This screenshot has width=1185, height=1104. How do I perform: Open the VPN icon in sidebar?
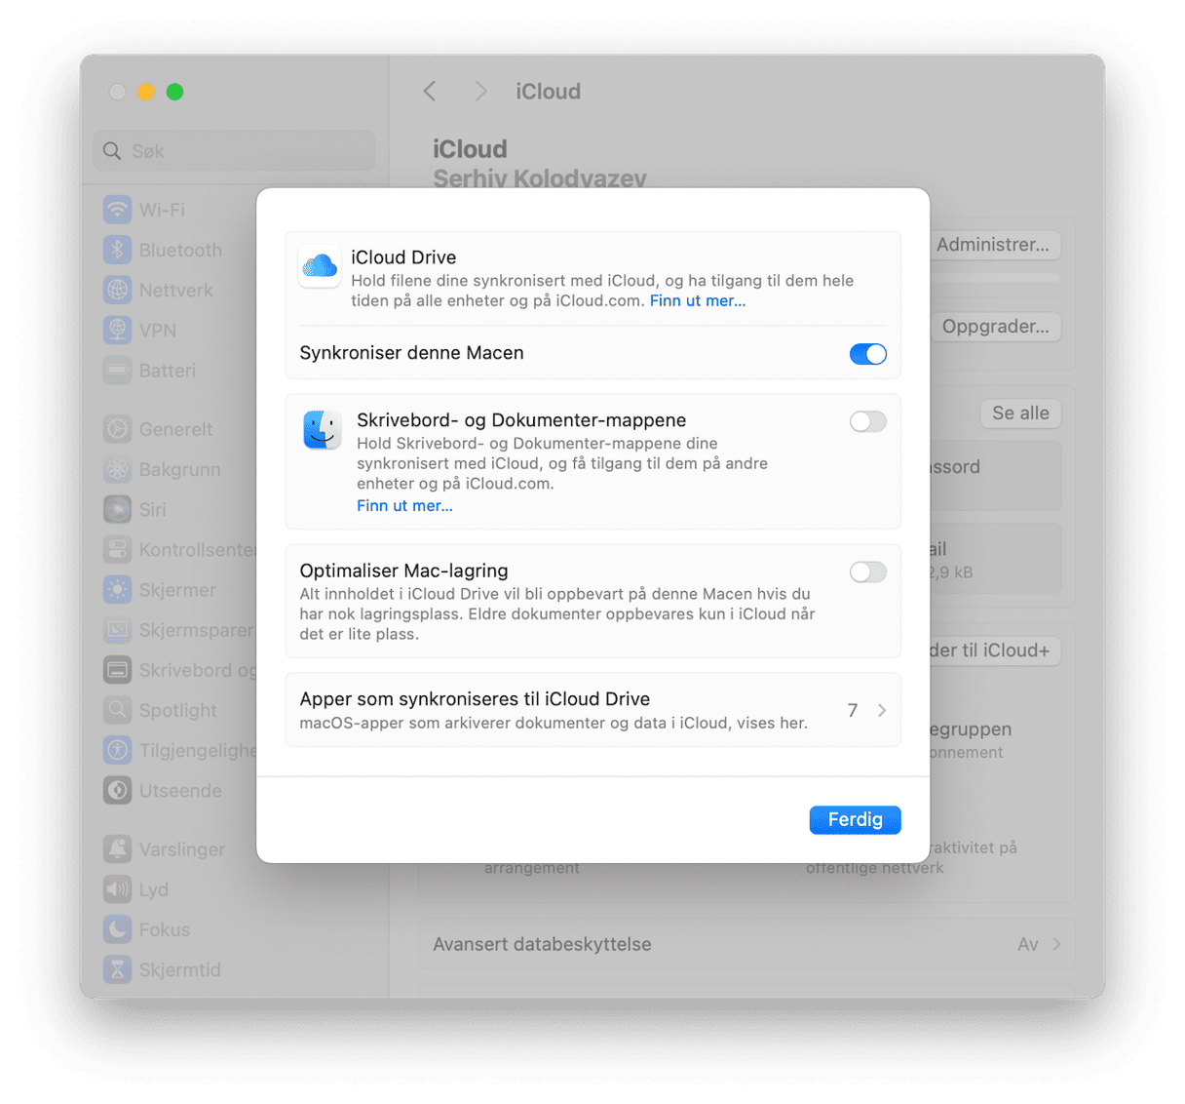(117, 330)
